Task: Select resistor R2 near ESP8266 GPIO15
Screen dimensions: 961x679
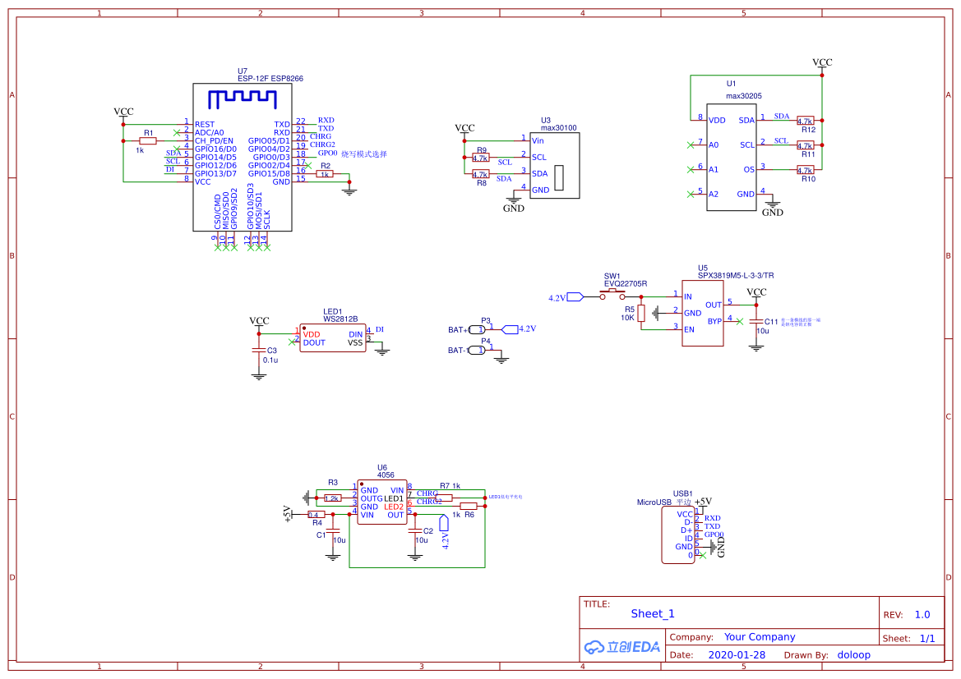Action: pos(325,174)
